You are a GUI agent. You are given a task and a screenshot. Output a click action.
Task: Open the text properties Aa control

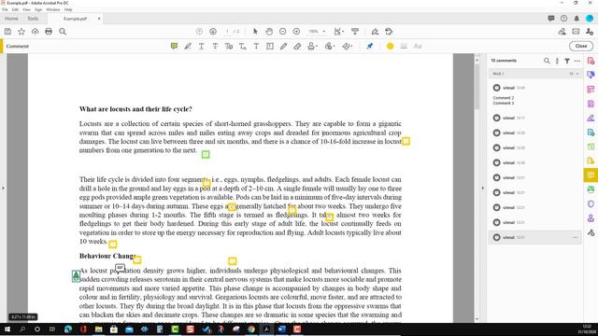click(418, 46)
